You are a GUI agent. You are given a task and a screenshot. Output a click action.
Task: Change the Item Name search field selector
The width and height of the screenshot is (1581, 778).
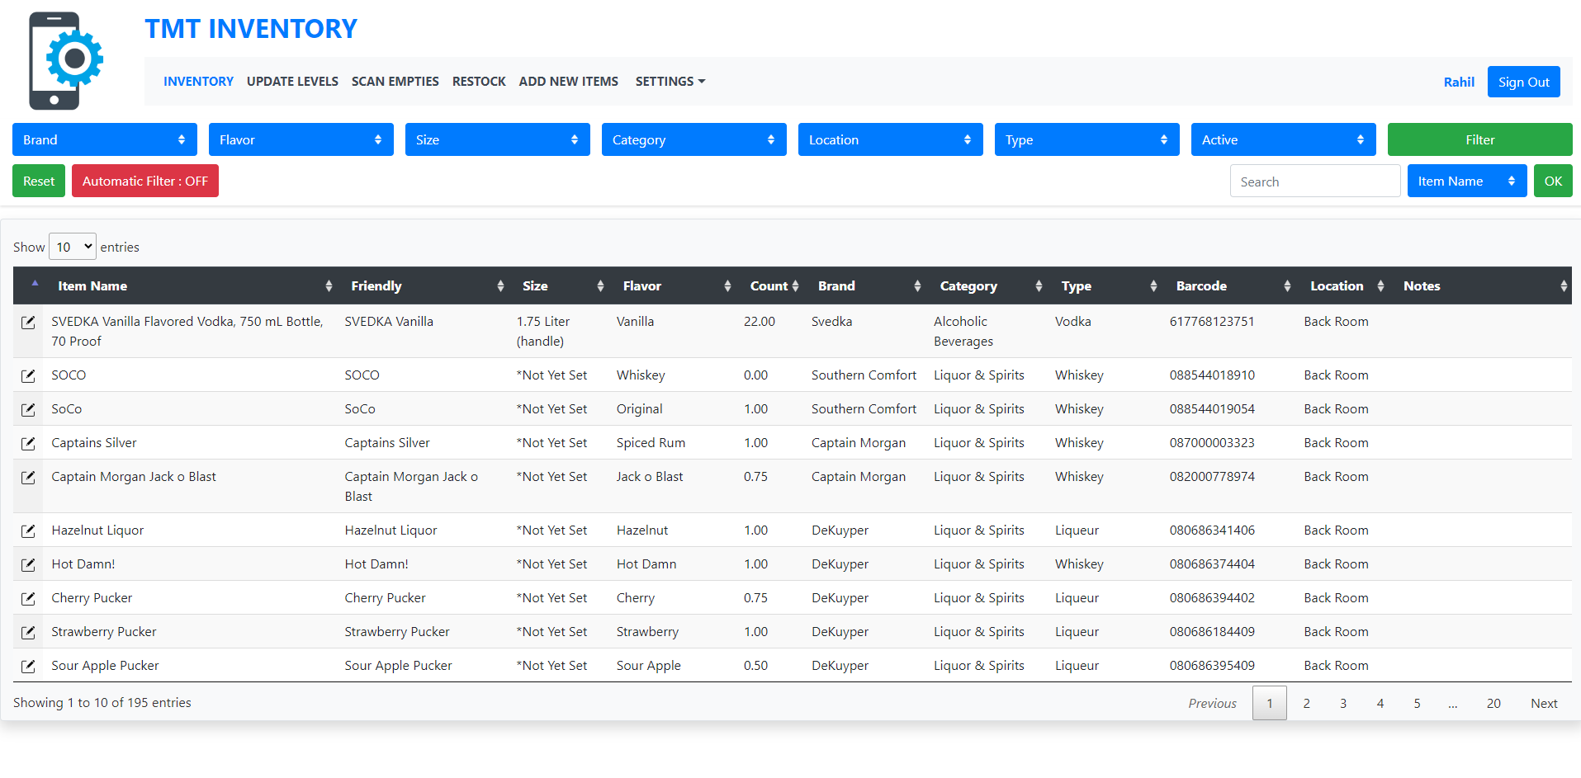pos(1467,181)
